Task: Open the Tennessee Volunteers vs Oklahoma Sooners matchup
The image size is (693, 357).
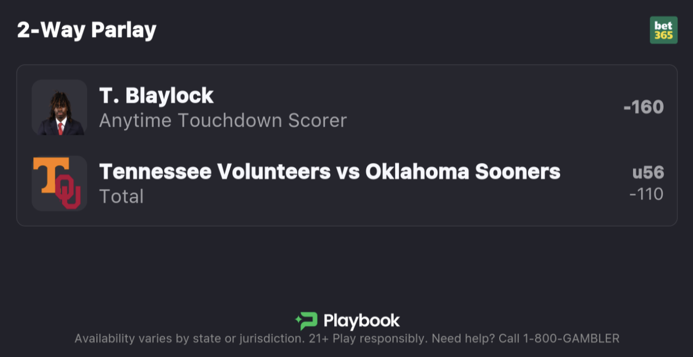Action: 329,172
